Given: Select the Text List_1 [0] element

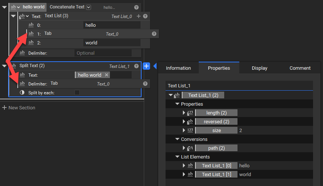Looking at the screenshot, I should 216,166.
